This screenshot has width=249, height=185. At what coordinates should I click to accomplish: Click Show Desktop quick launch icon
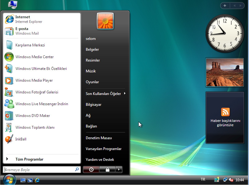click(x=23, y=180)
